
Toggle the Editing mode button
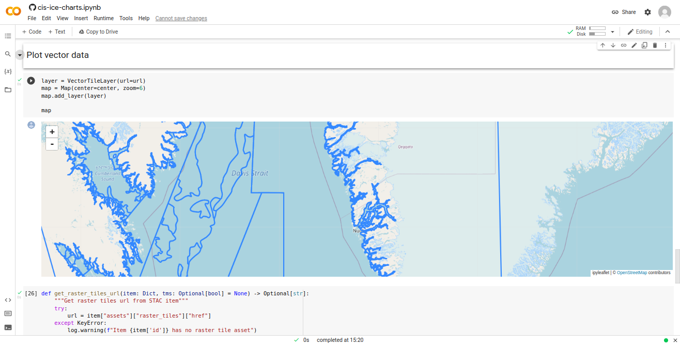[640, 32]
